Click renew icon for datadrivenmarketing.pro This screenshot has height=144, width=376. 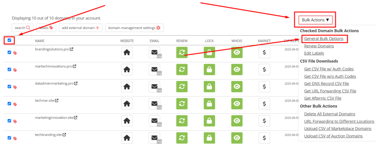182,86
